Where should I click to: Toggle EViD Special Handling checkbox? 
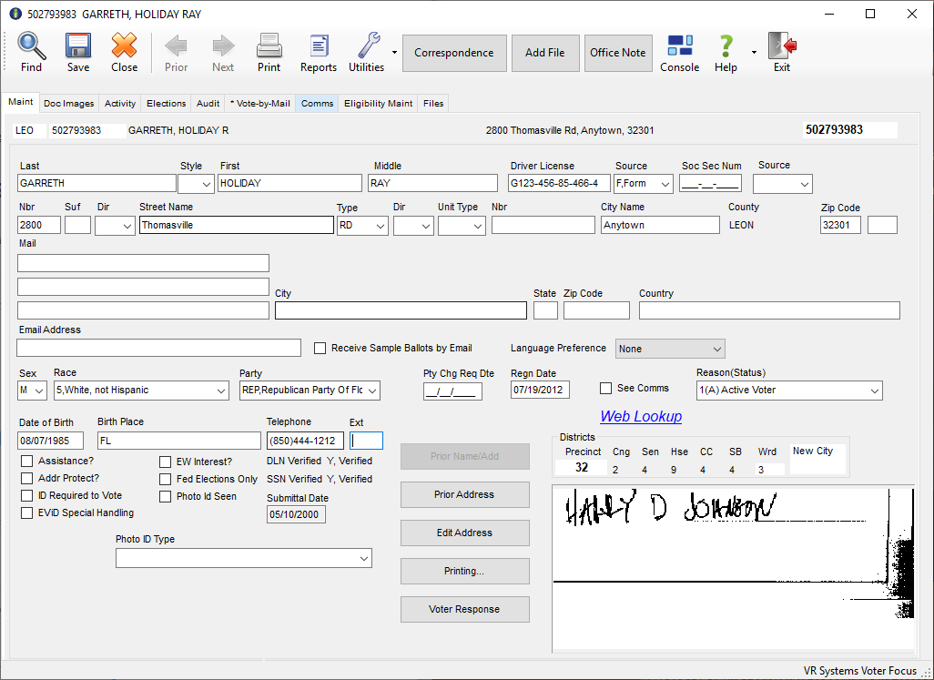26,513
